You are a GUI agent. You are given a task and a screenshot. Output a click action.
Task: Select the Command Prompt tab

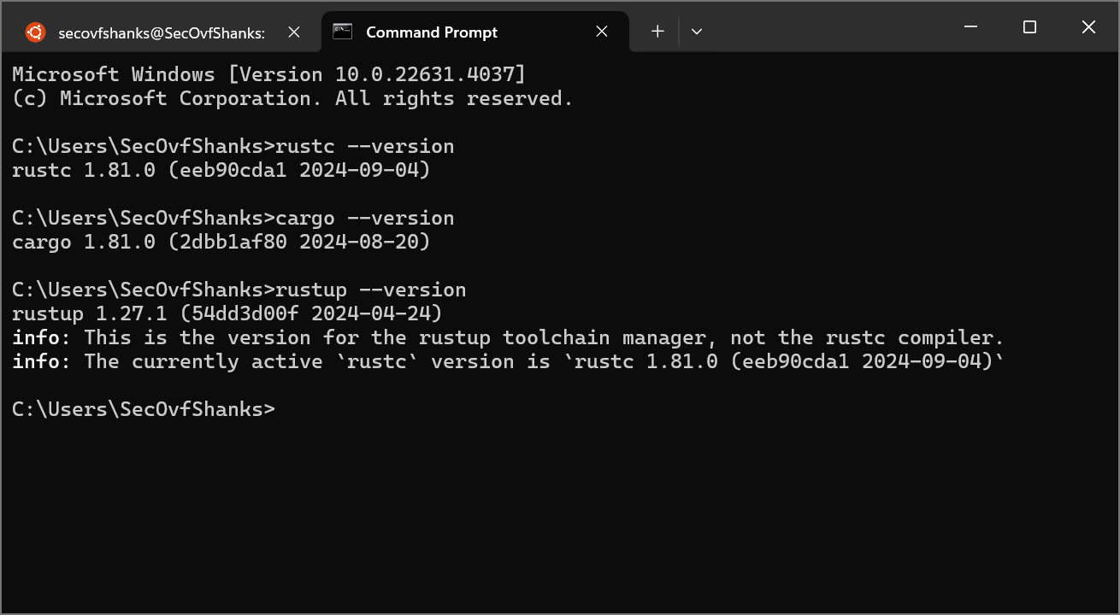475,32
